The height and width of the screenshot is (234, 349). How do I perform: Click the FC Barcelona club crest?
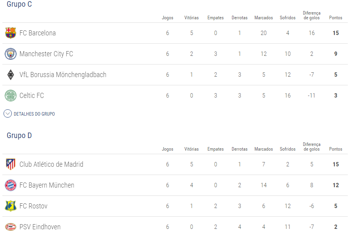pyautogui.click(x=11, y=33)
